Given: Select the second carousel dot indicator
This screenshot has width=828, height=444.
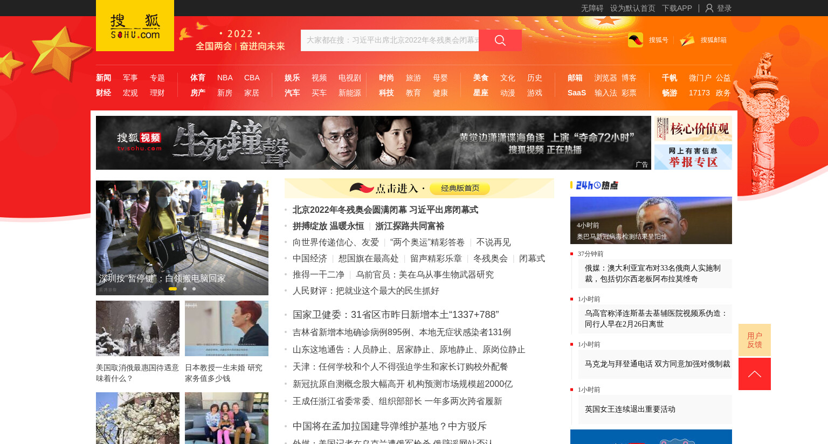Looking at the screenshot, I should click(185, 289).
